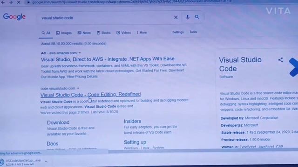This screenshot has width=298, height=167.
Task: Switch to the Videos tab
Action: point(123,32)
